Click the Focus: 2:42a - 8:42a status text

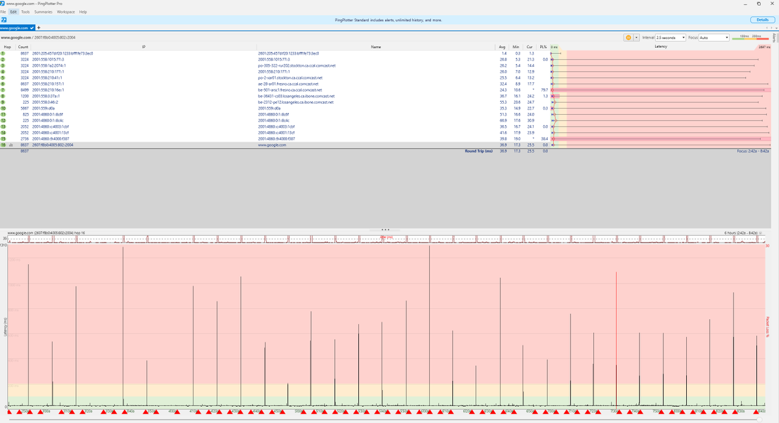(753, 151)
